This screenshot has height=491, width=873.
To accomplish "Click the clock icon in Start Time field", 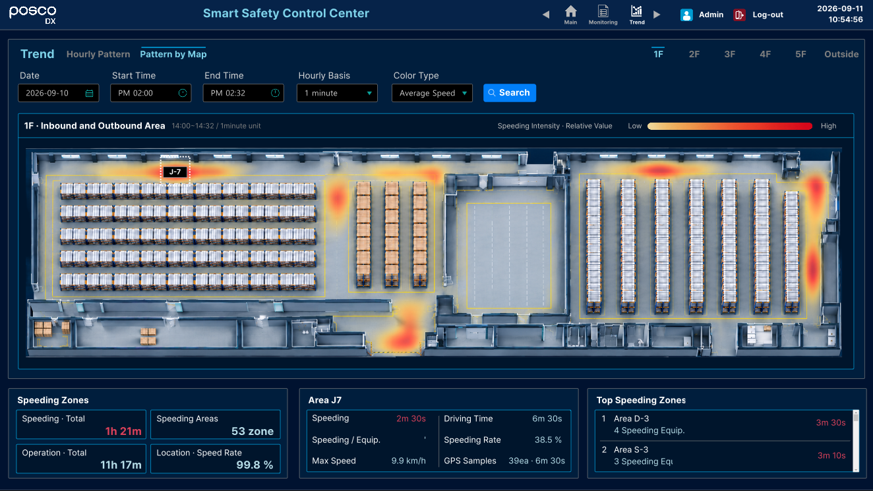I will (183, 93).
